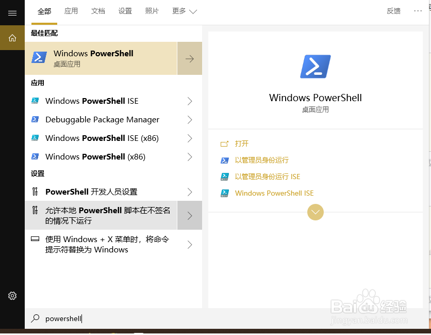Image resolution: width=431 pixels, height=335 pixels.
Task: Click the Settings gear in sidebar
Action: tap(12, 295)
